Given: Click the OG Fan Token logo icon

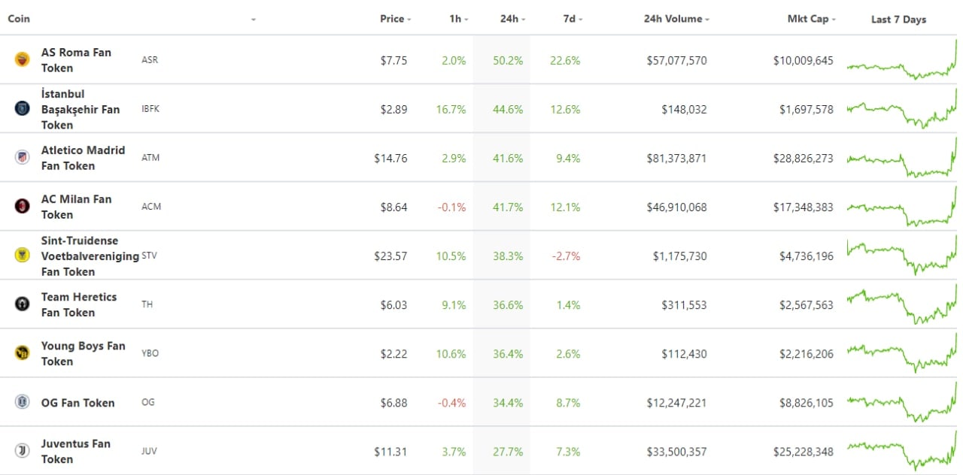Looking at the screenshot, I should coord(22,402).
